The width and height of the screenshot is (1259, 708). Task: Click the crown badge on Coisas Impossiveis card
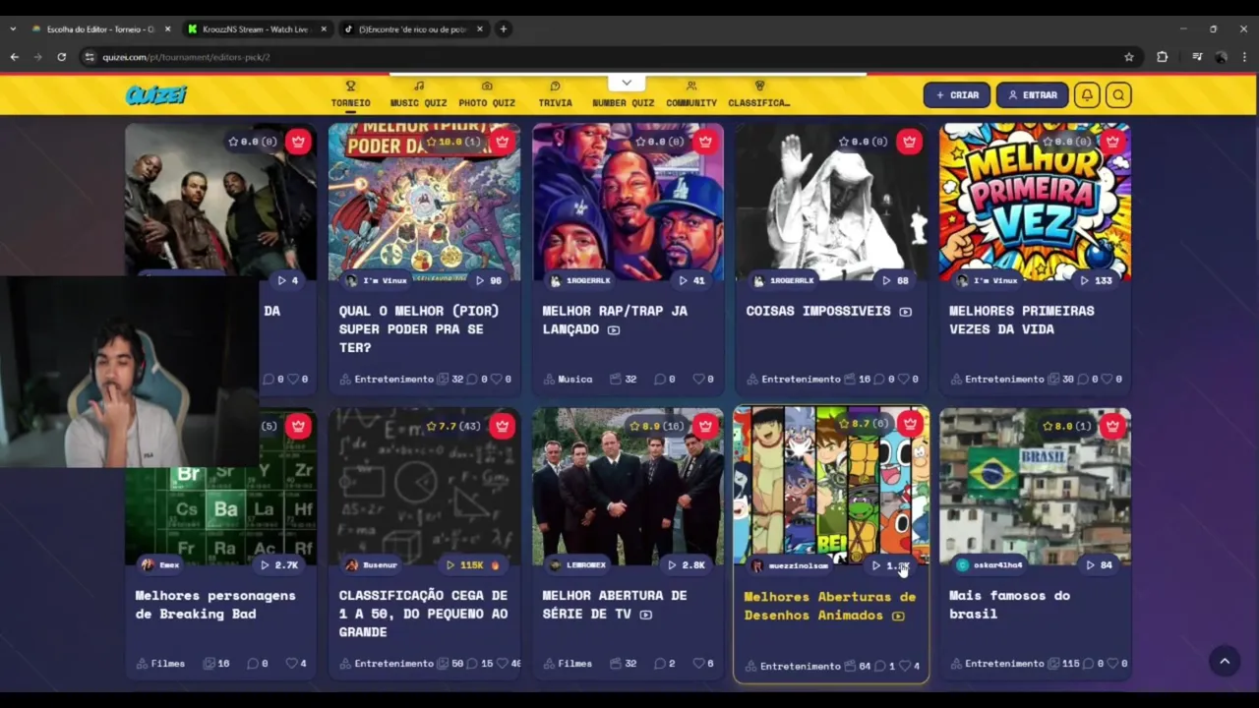coord(909,142)
